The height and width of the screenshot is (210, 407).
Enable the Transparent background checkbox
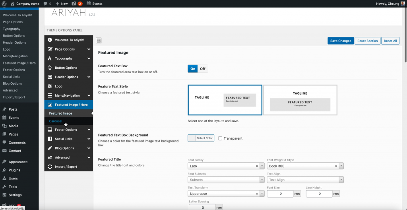pyautogui.click(x=220, y=138)
